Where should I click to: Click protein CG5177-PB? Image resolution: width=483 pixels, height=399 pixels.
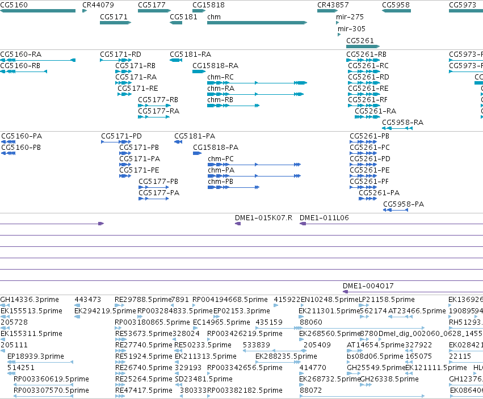point(158,182)
